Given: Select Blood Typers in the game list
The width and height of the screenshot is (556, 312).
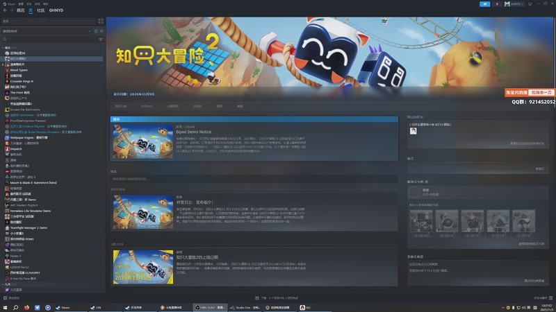Looking at the screenshot, I should (19, 70).
